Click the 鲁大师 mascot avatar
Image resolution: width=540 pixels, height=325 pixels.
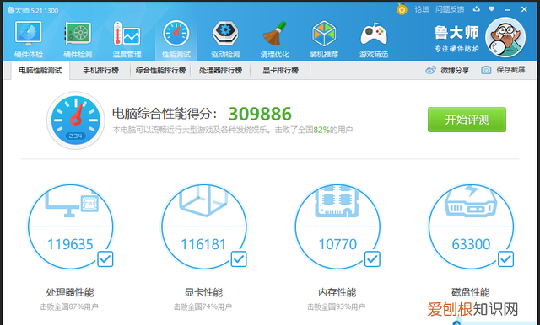click(x=505, y=37)
